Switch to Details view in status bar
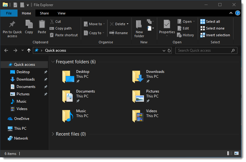246x162 pixels. pyautogui.click(x=230, y=153)
